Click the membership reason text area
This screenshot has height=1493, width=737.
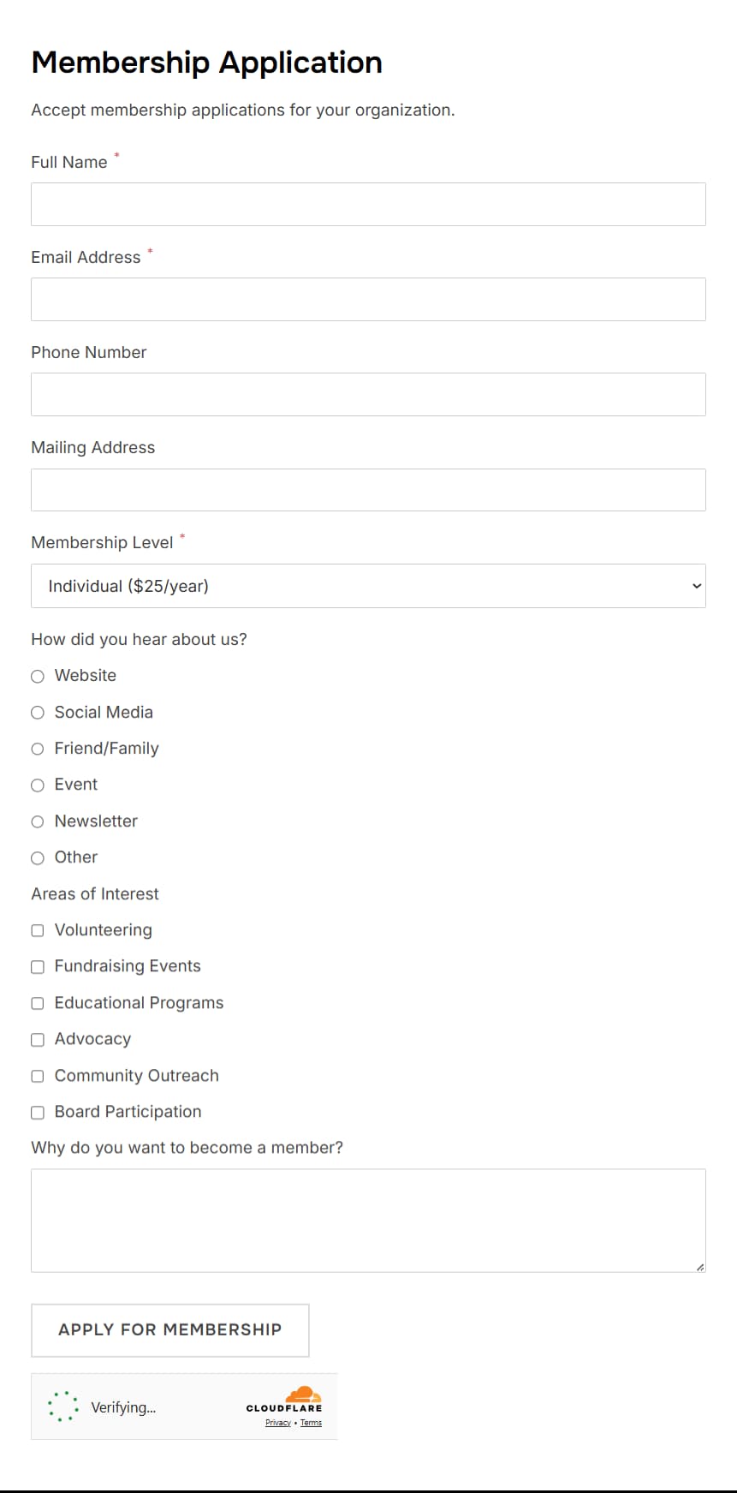pos(368,1220)
